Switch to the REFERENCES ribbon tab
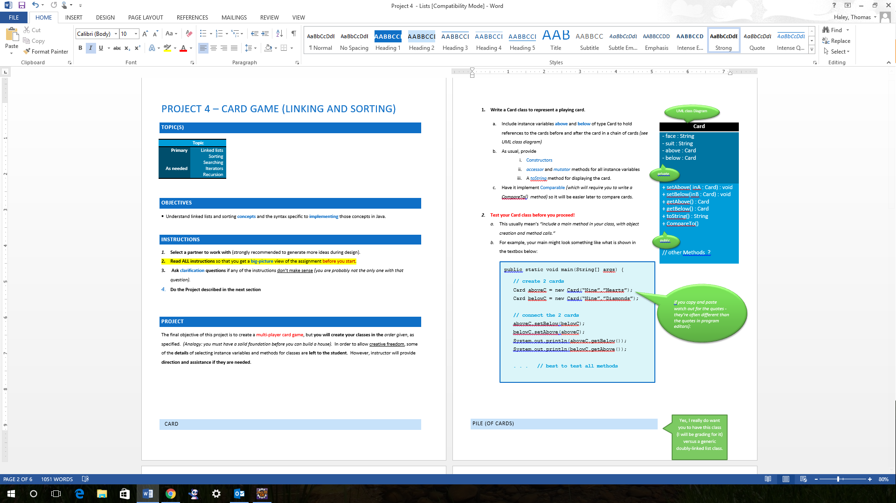Viewport: 896px width, 503px height. point(192,17)
